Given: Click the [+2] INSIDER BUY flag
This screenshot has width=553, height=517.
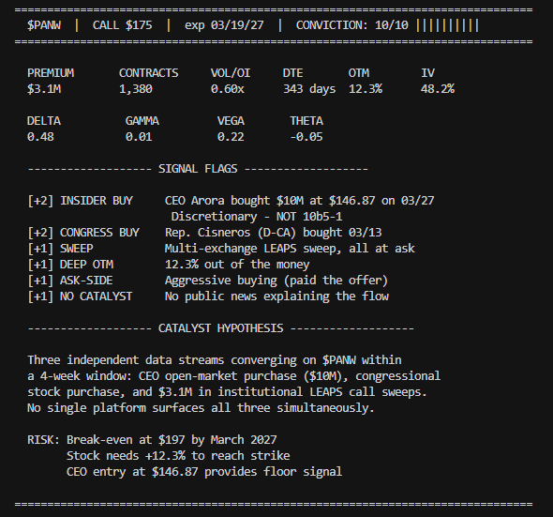Looking at the screenshot, I should [x=80, y=201].
